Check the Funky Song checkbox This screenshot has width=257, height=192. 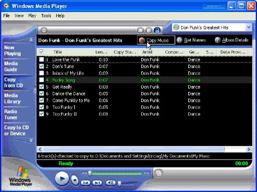[x=41, y=80]
